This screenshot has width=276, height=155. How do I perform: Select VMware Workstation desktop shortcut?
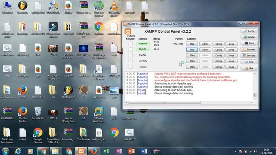(x=99, y=114)
